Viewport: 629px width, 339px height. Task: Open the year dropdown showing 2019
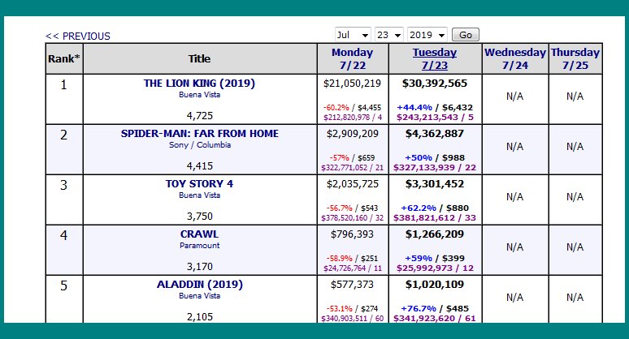[x=427, y=35]
